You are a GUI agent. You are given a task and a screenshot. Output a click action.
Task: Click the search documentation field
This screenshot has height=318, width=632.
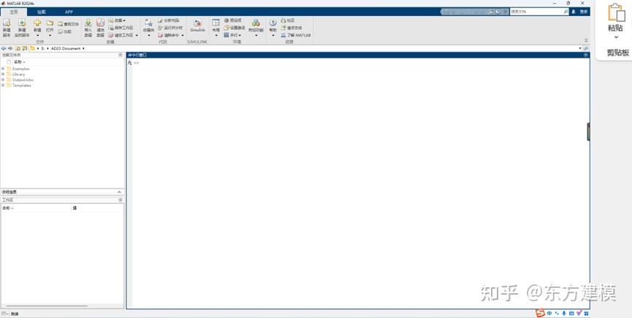point(539,12)
